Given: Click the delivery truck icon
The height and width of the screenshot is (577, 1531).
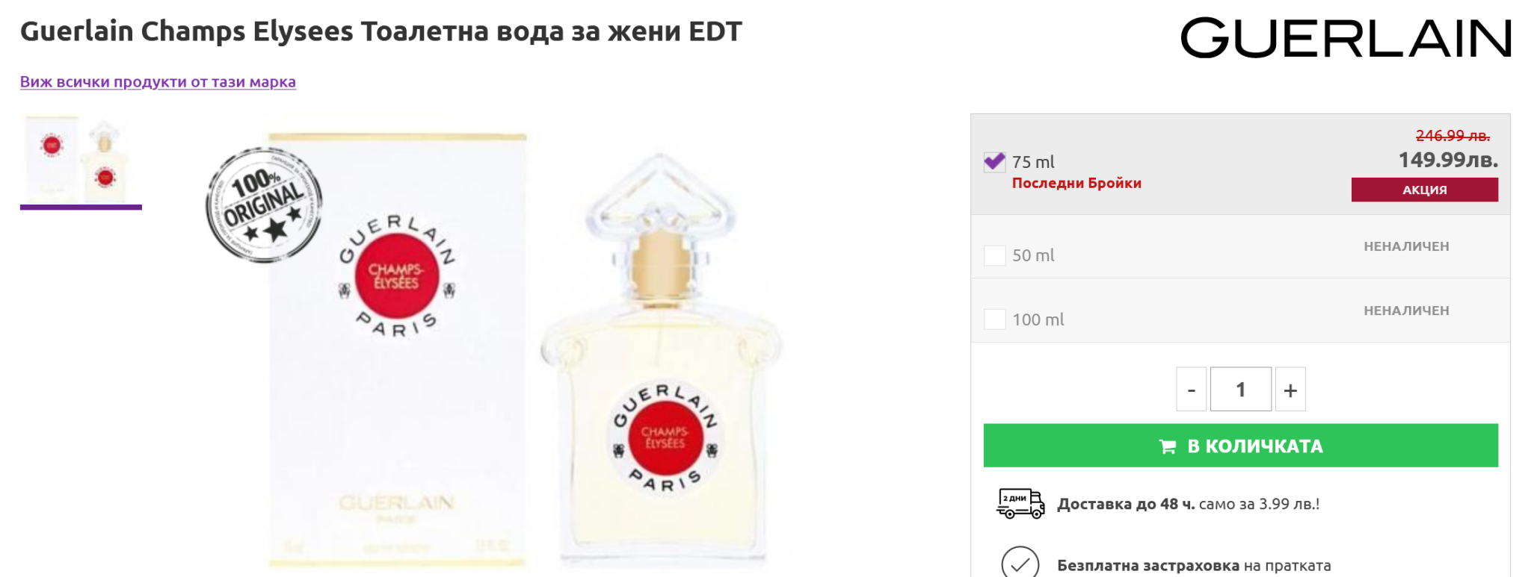Looking at the screenshot, I should [1020, 504].
